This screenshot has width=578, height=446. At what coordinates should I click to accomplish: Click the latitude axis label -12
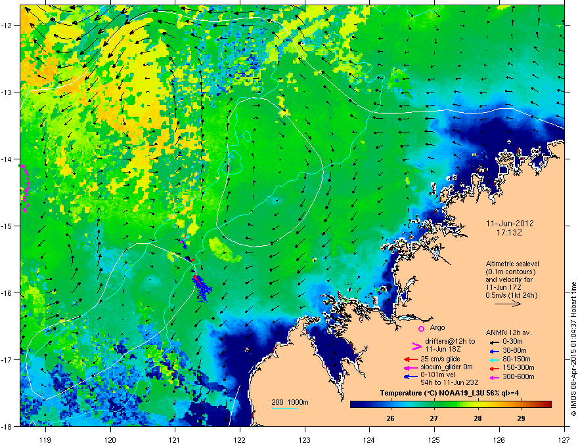[x=7, y=26]
